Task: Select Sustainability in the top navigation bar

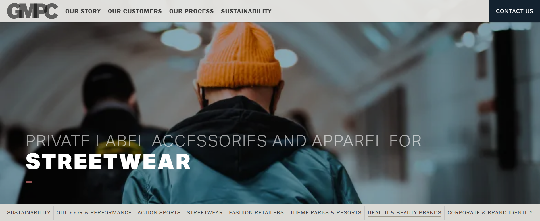Action: pos(246,11)
